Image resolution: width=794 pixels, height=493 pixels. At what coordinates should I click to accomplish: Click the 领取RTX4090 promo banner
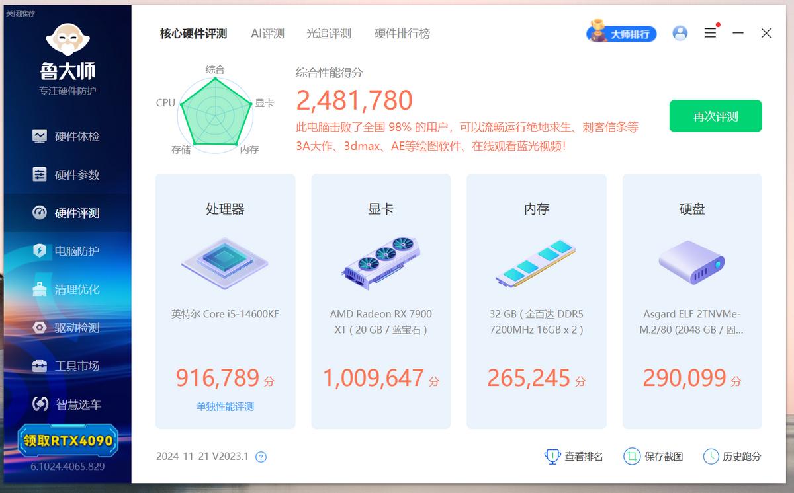(x=67, y=441)
